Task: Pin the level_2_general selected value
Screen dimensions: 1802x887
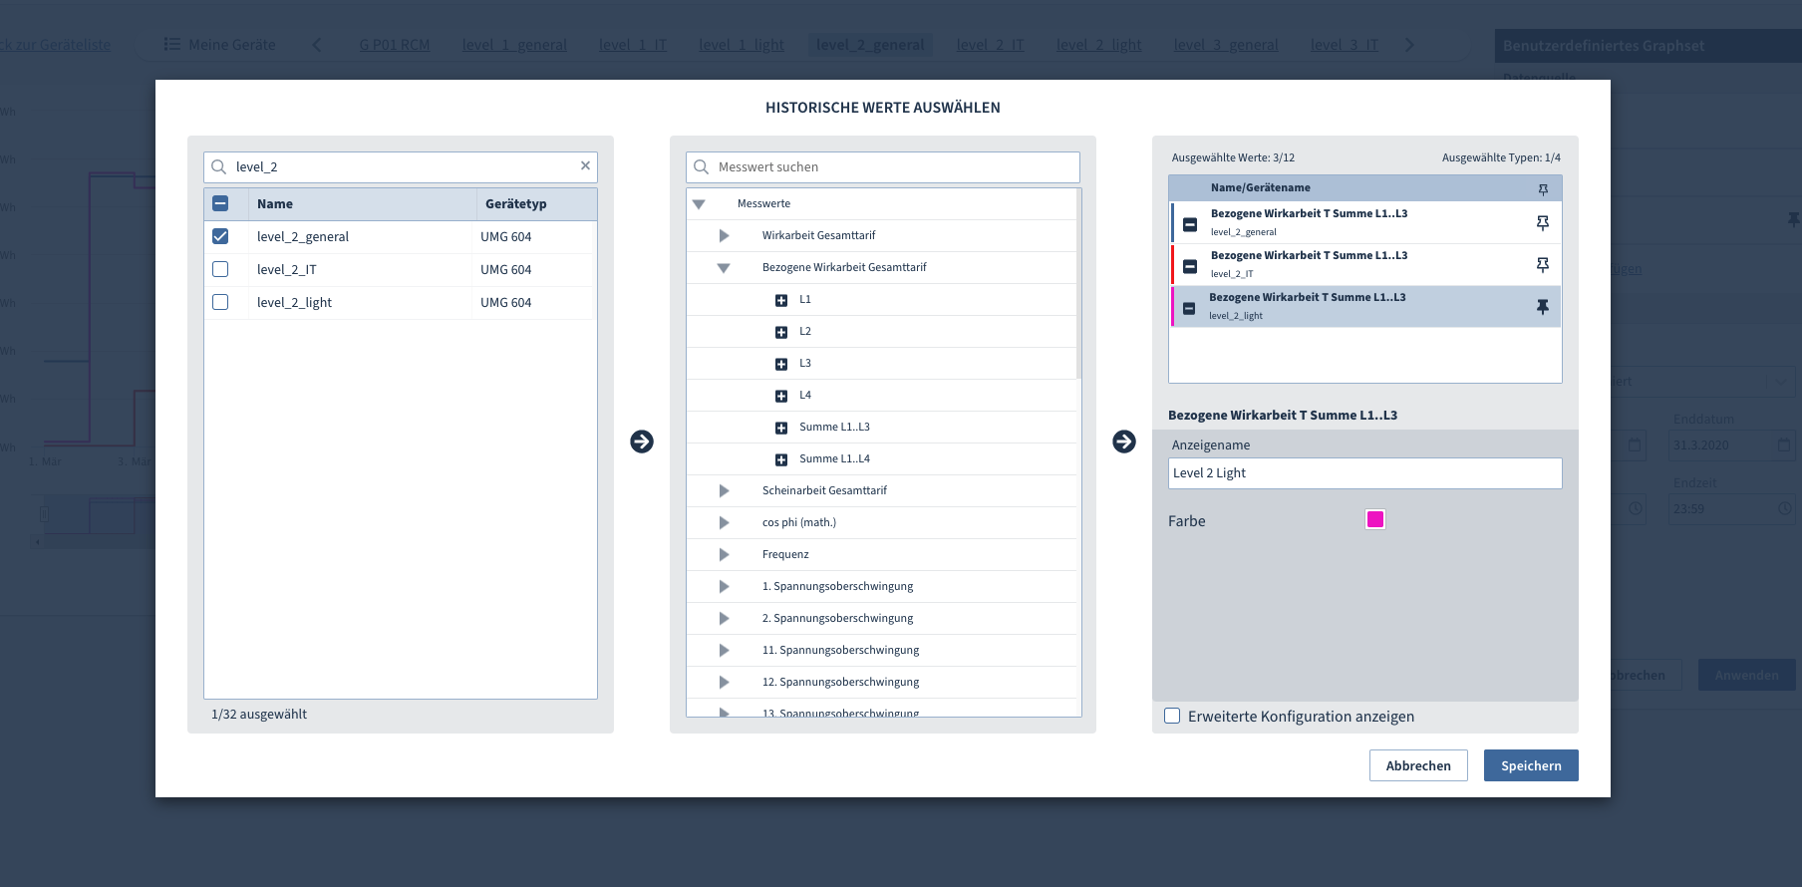Action: tap(1542, 223)
